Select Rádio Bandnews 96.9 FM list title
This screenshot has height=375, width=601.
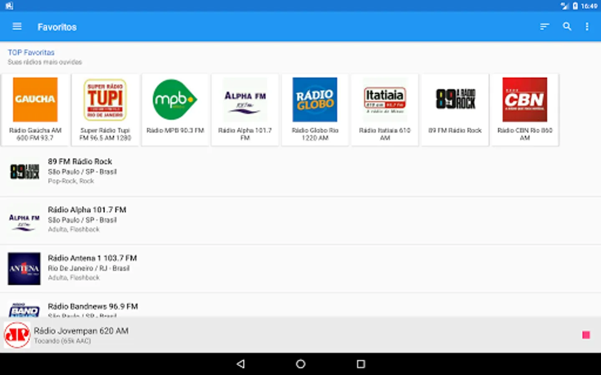click(x=93, y=306)
